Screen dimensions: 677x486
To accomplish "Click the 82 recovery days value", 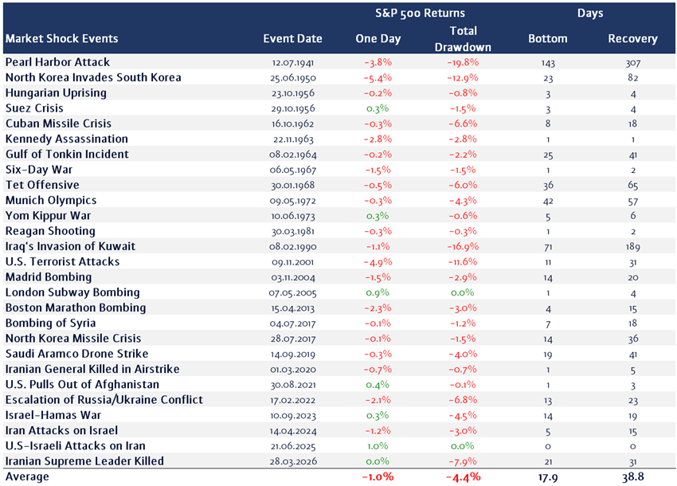I will coord(632,78).
